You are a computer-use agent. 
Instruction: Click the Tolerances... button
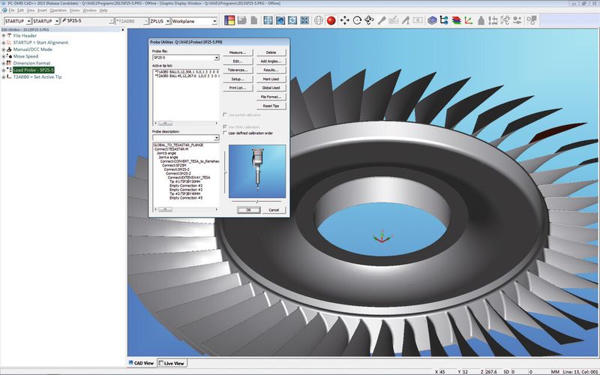238,70
